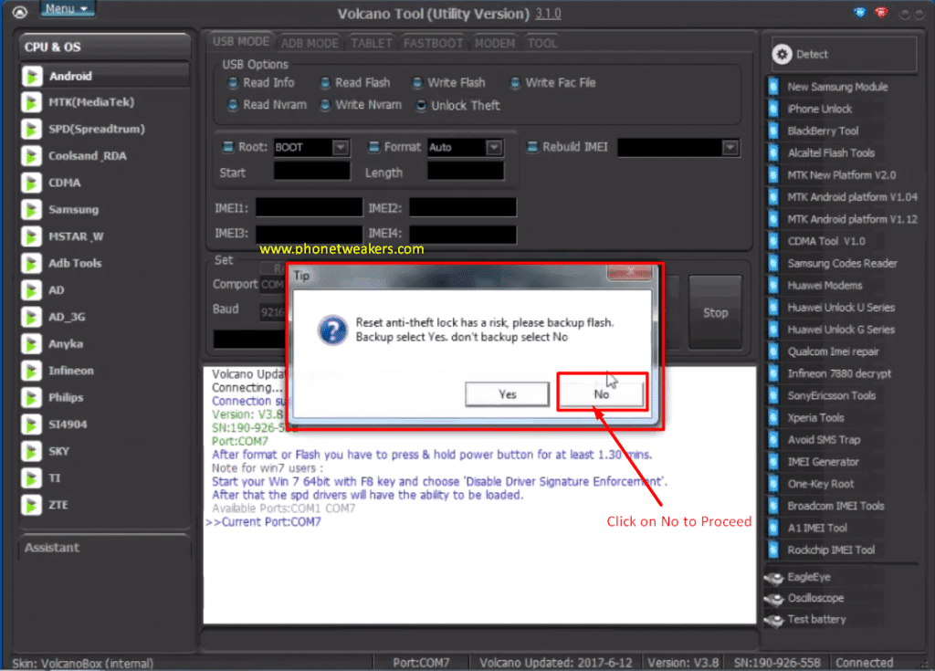Open the Root BOOT dropdown

coord(341,147)
